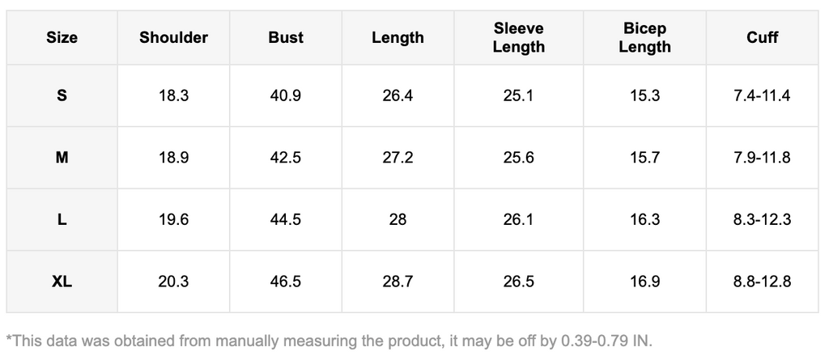Click shoulder value 18.3 for size S
This screenshot has height=360, width=829.
pyautogui.click(x=173, y=95)
